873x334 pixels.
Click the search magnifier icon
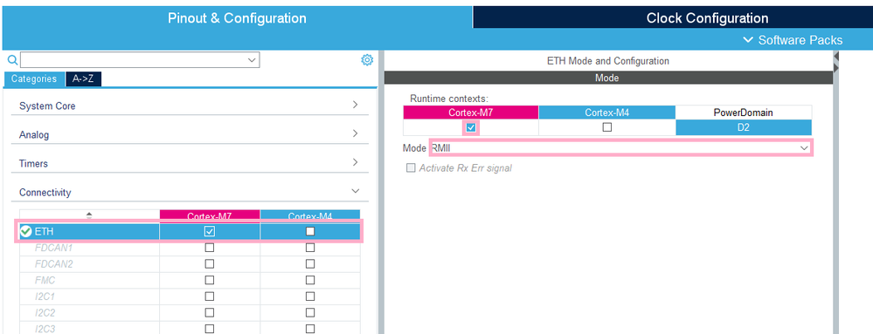click(12, 60)
